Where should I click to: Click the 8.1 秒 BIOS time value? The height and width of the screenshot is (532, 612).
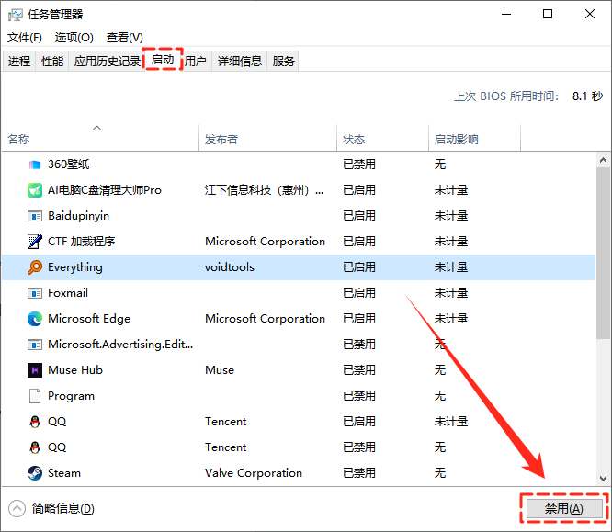click(587, 96)
